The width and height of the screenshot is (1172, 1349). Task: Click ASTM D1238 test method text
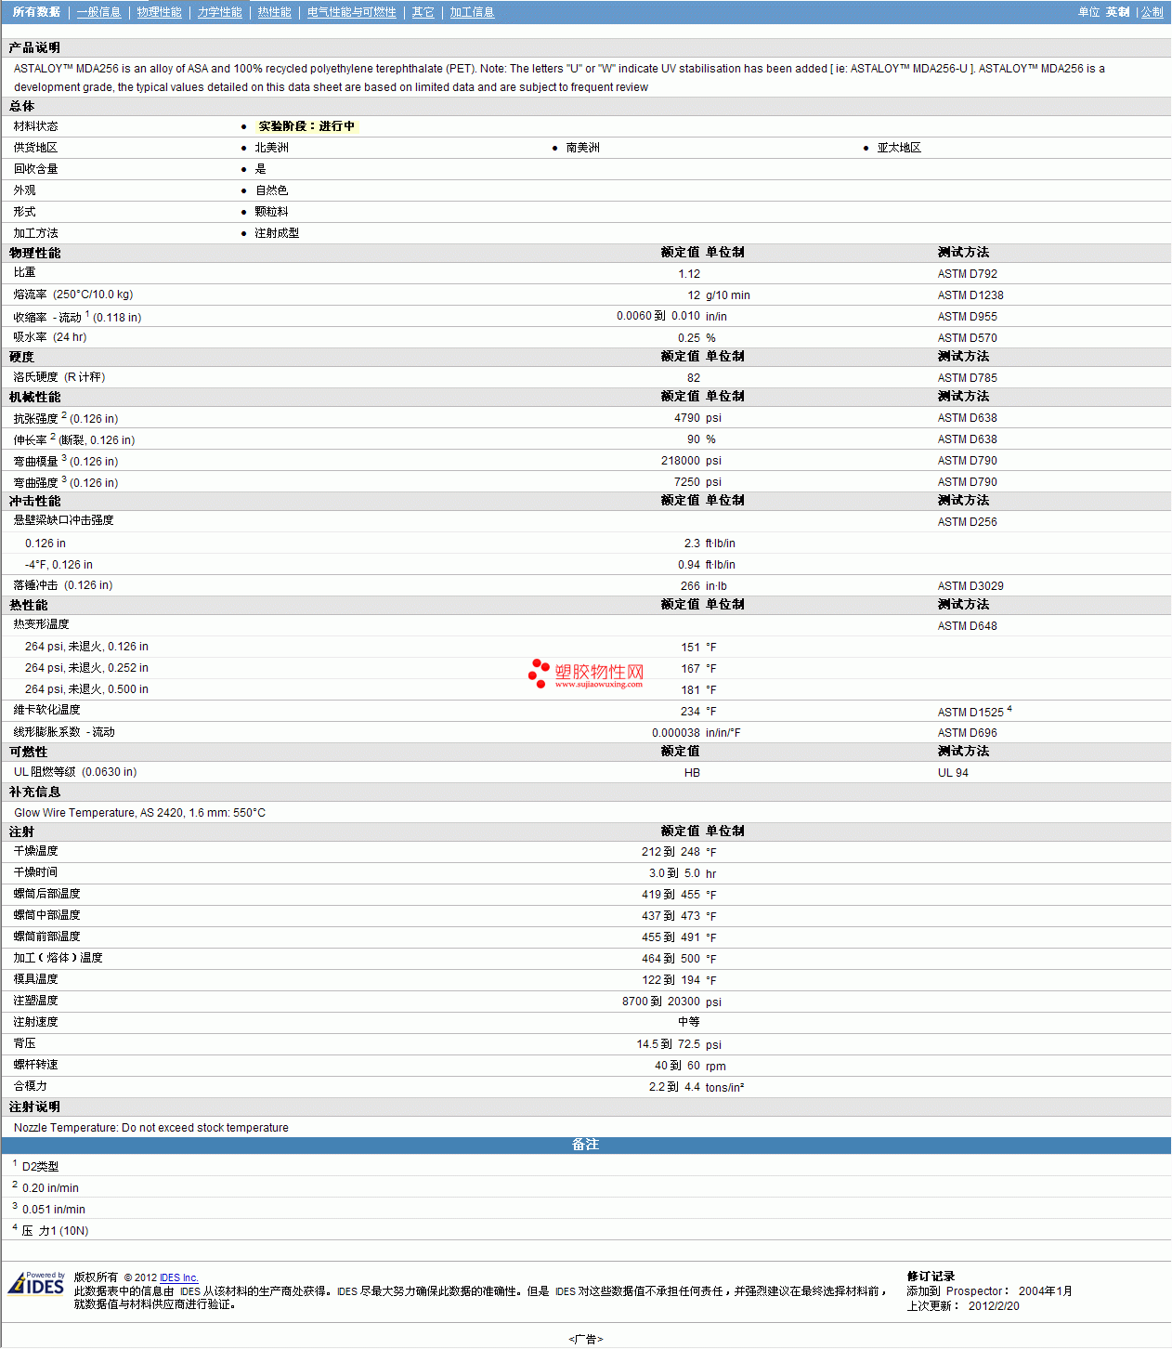click(970, 295)
